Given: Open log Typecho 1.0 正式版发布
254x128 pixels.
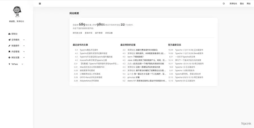Looking at the screenshot, I should (x=185, y=67).
